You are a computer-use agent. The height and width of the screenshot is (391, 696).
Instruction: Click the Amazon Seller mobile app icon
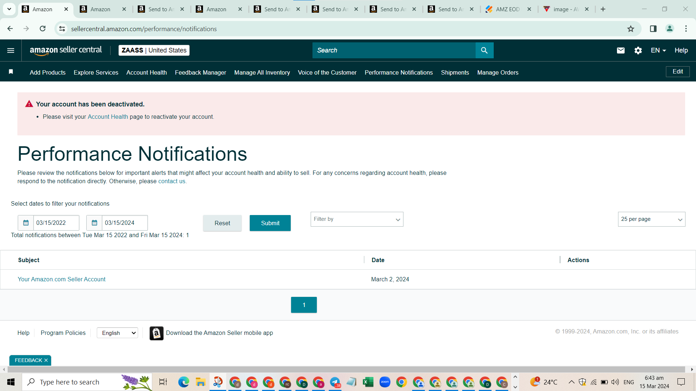point(157,333)
